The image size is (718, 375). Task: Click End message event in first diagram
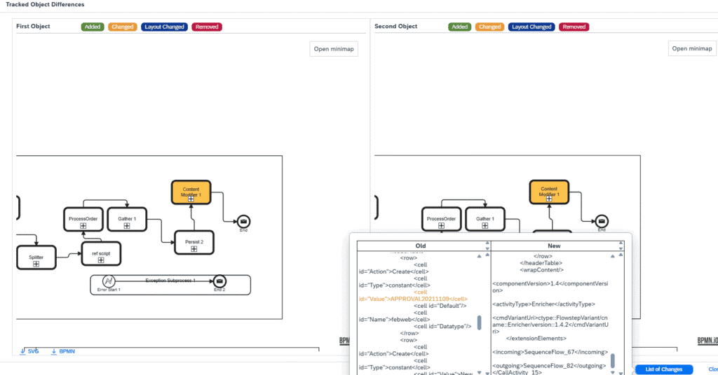(243, 222)
